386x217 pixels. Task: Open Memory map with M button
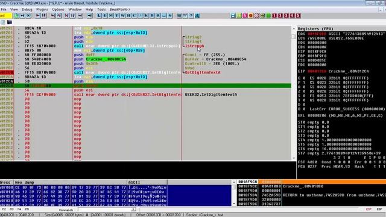pyautogui.click(x=111, y=16)
